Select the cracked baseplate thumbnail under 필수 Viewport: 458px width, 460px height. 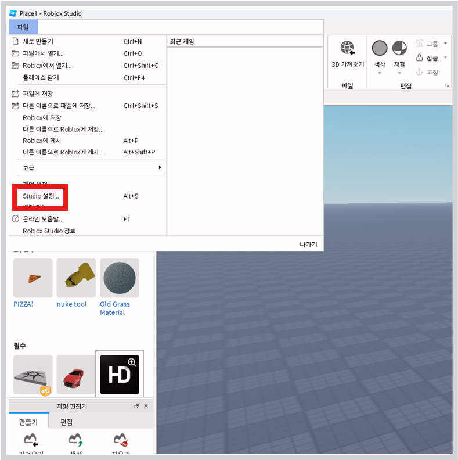(x=33, y=375)
